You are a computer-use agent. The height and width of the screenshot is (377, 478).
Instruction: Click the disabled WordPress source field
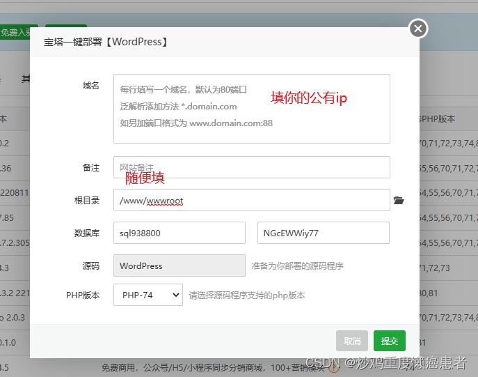pos(180,266)
